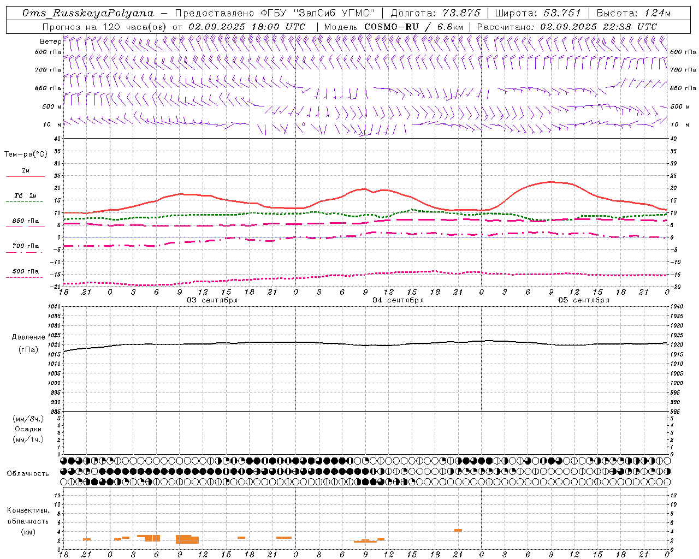
Task: Click the (мм/3ч.) precipitation unit label
Action: pyautogui.click(x=28, y=419)
